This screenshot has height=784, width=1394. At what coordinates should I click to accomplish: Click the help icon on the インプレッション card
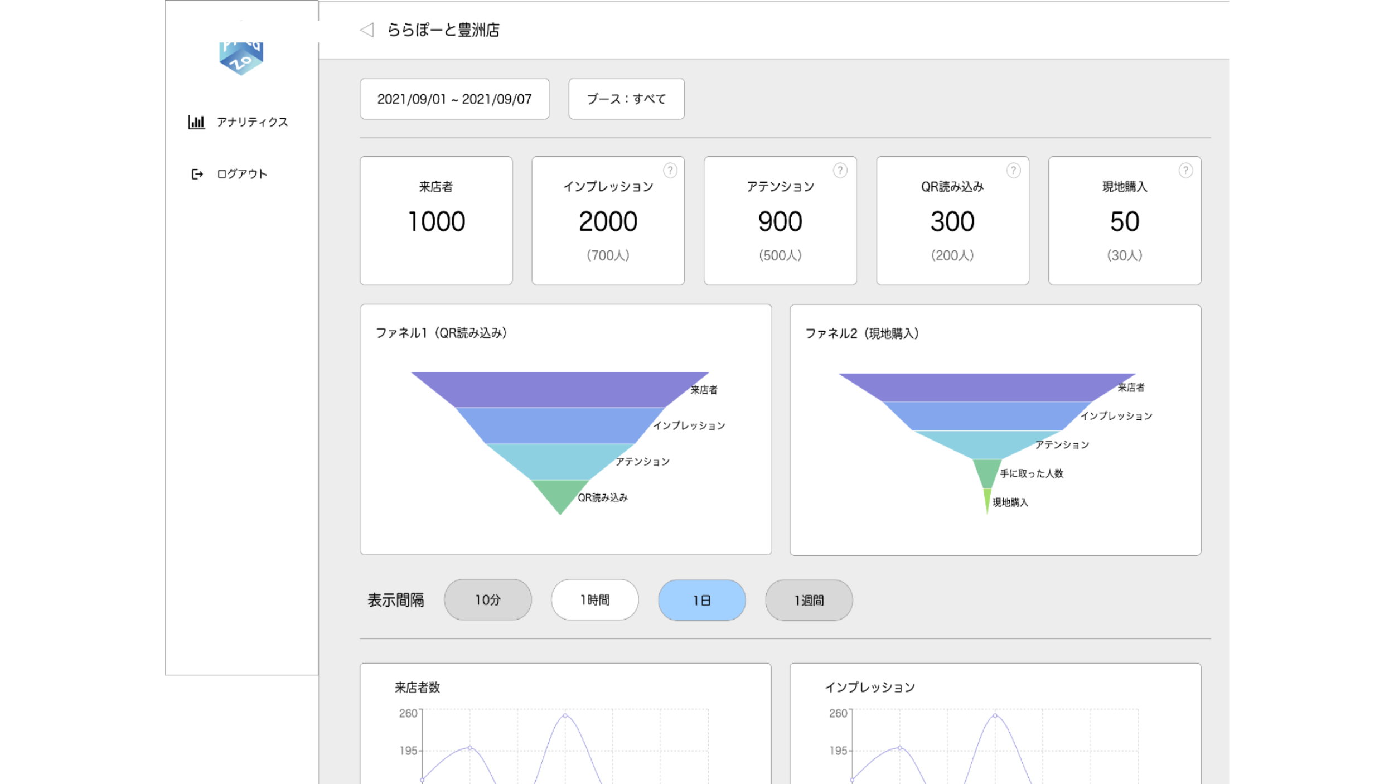tap(670, 170)
